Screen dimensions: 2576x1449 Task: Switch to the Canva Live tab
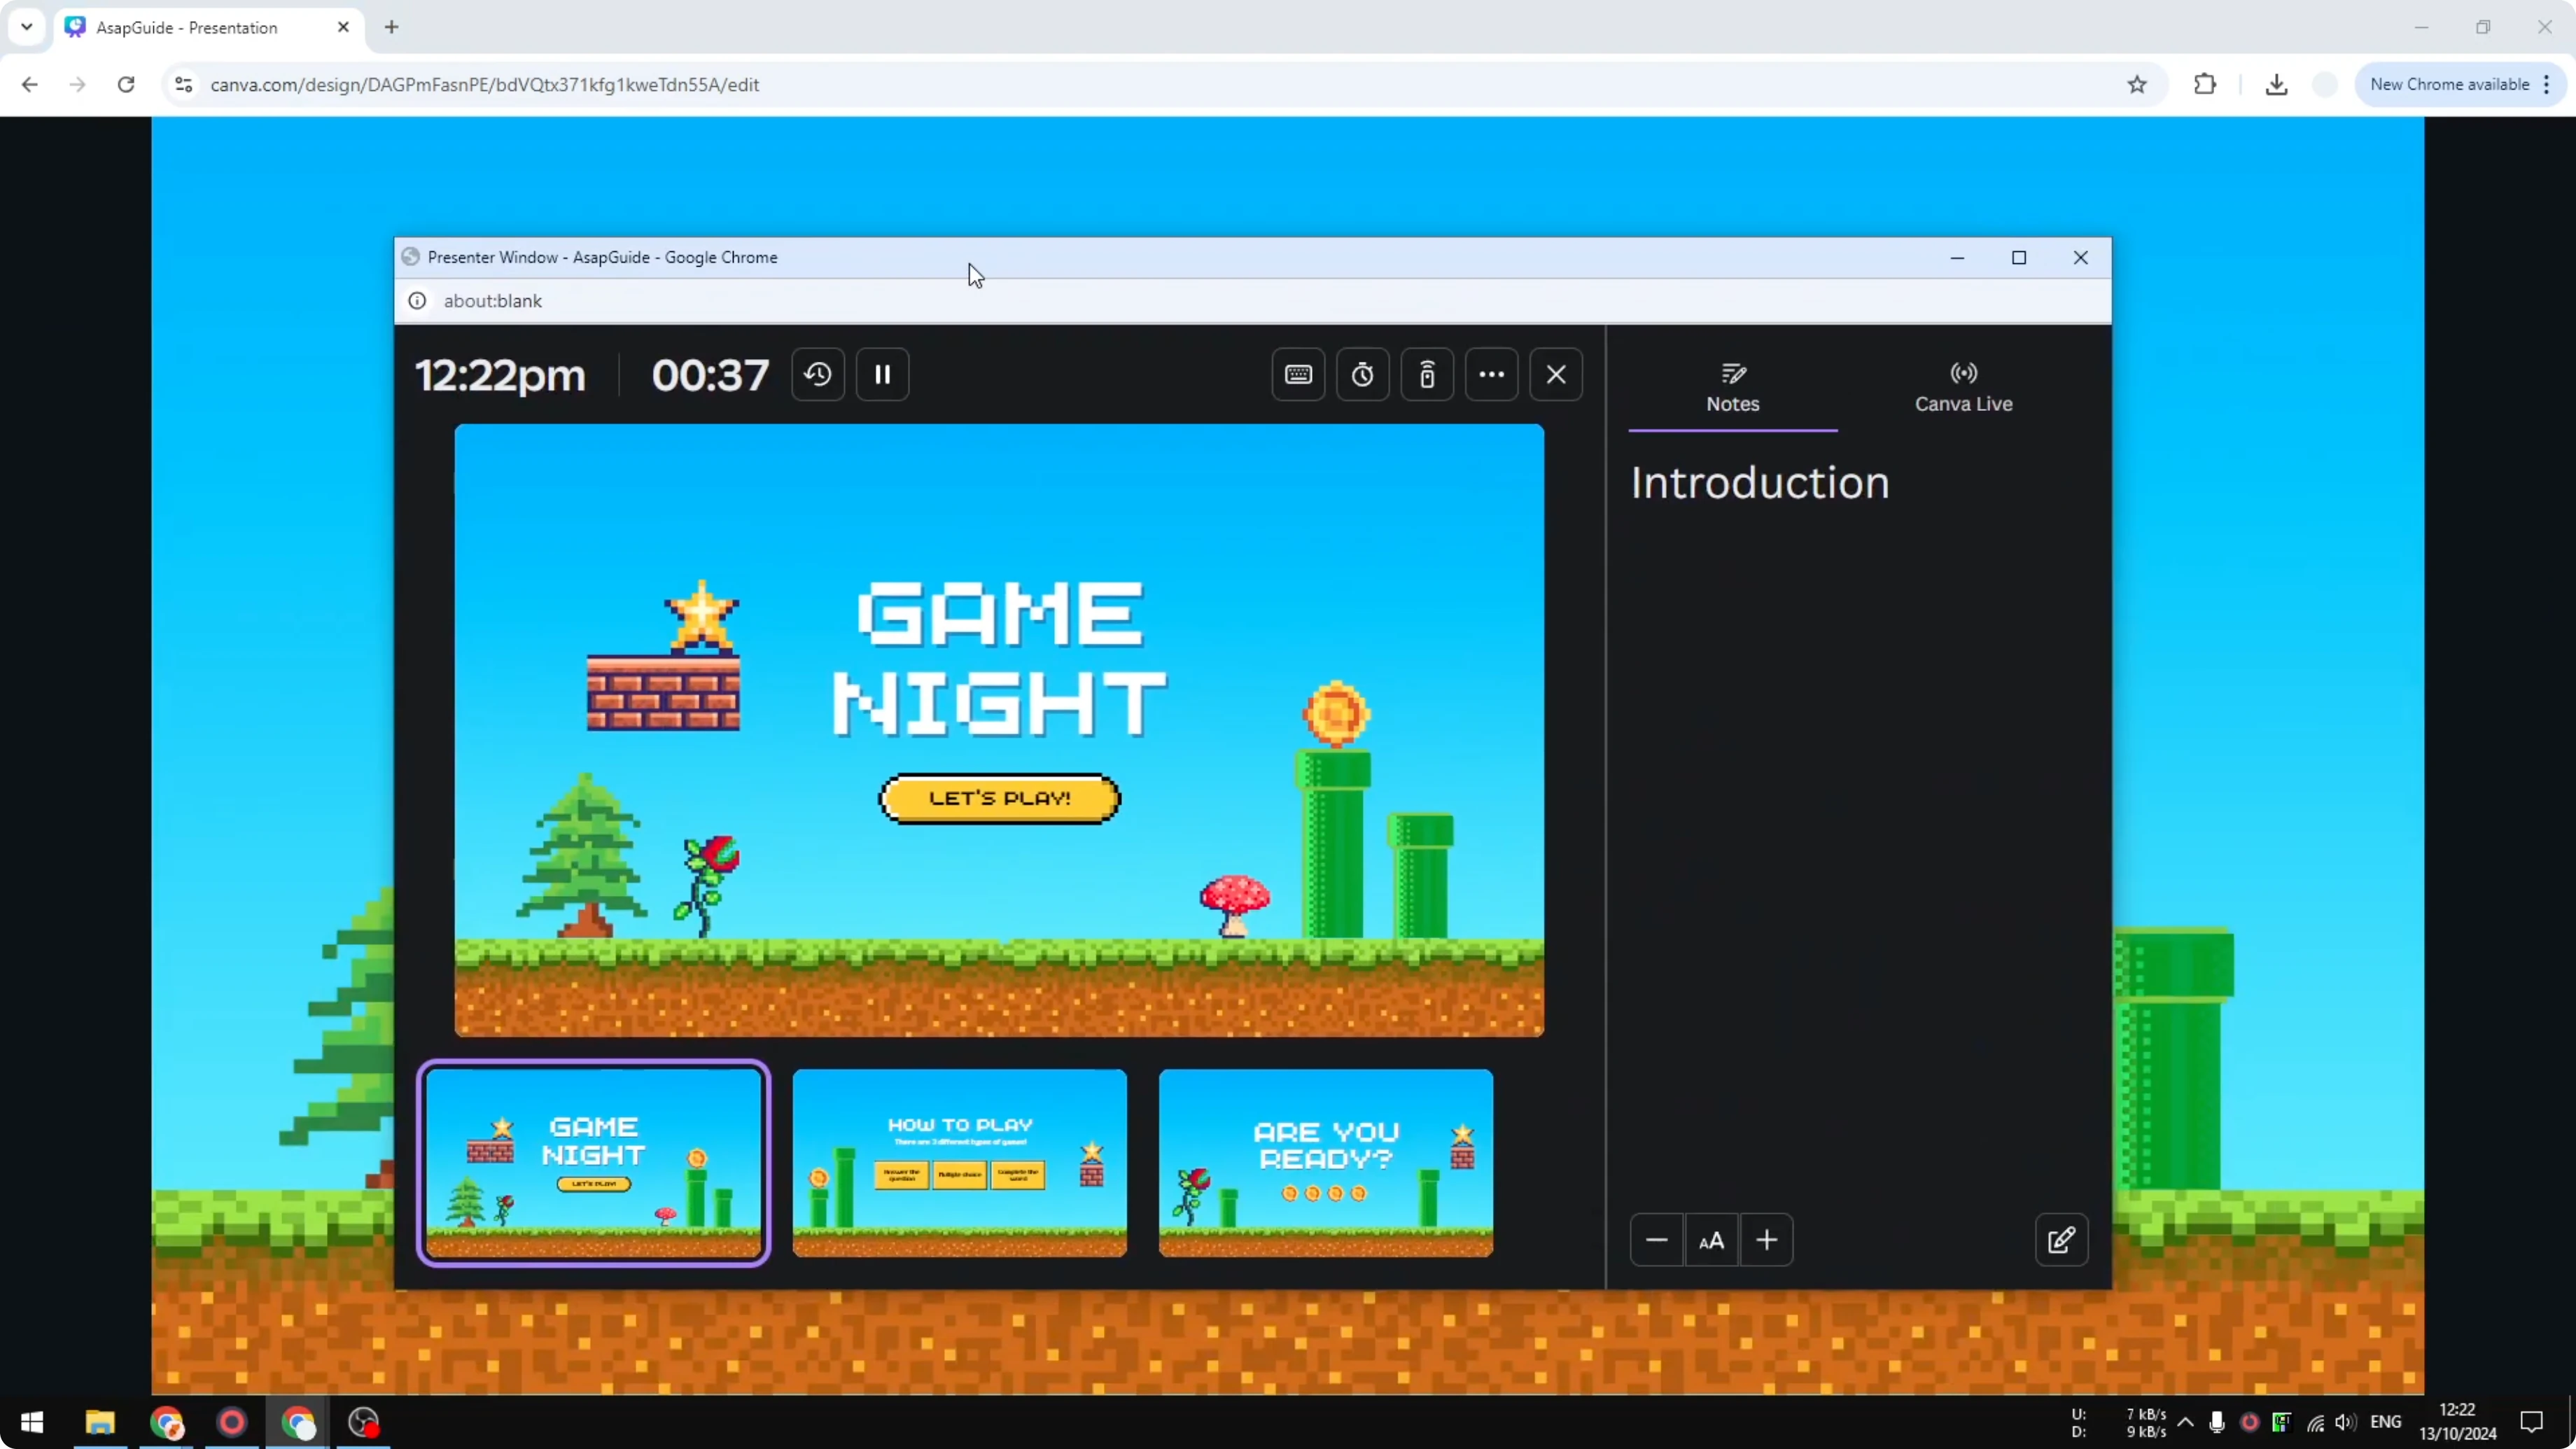1963,388
